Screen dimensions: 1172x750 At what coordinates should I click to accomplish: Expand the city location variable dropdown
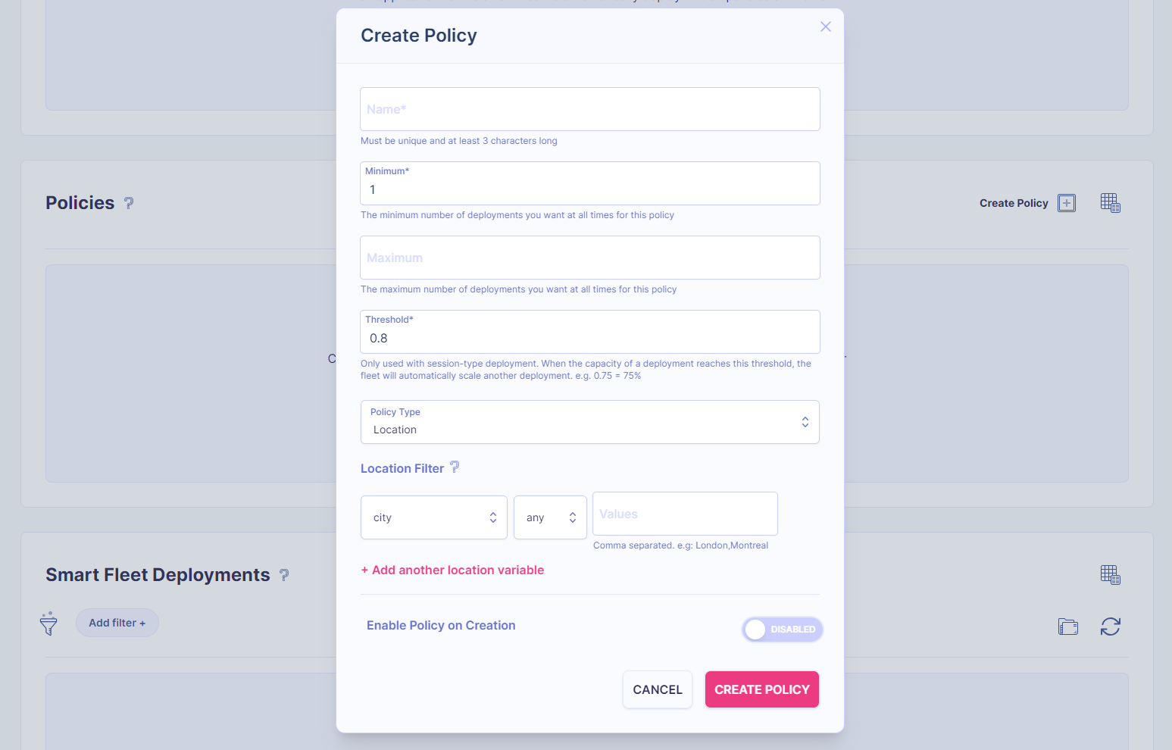pyautogui.click(x=433, y=517)
